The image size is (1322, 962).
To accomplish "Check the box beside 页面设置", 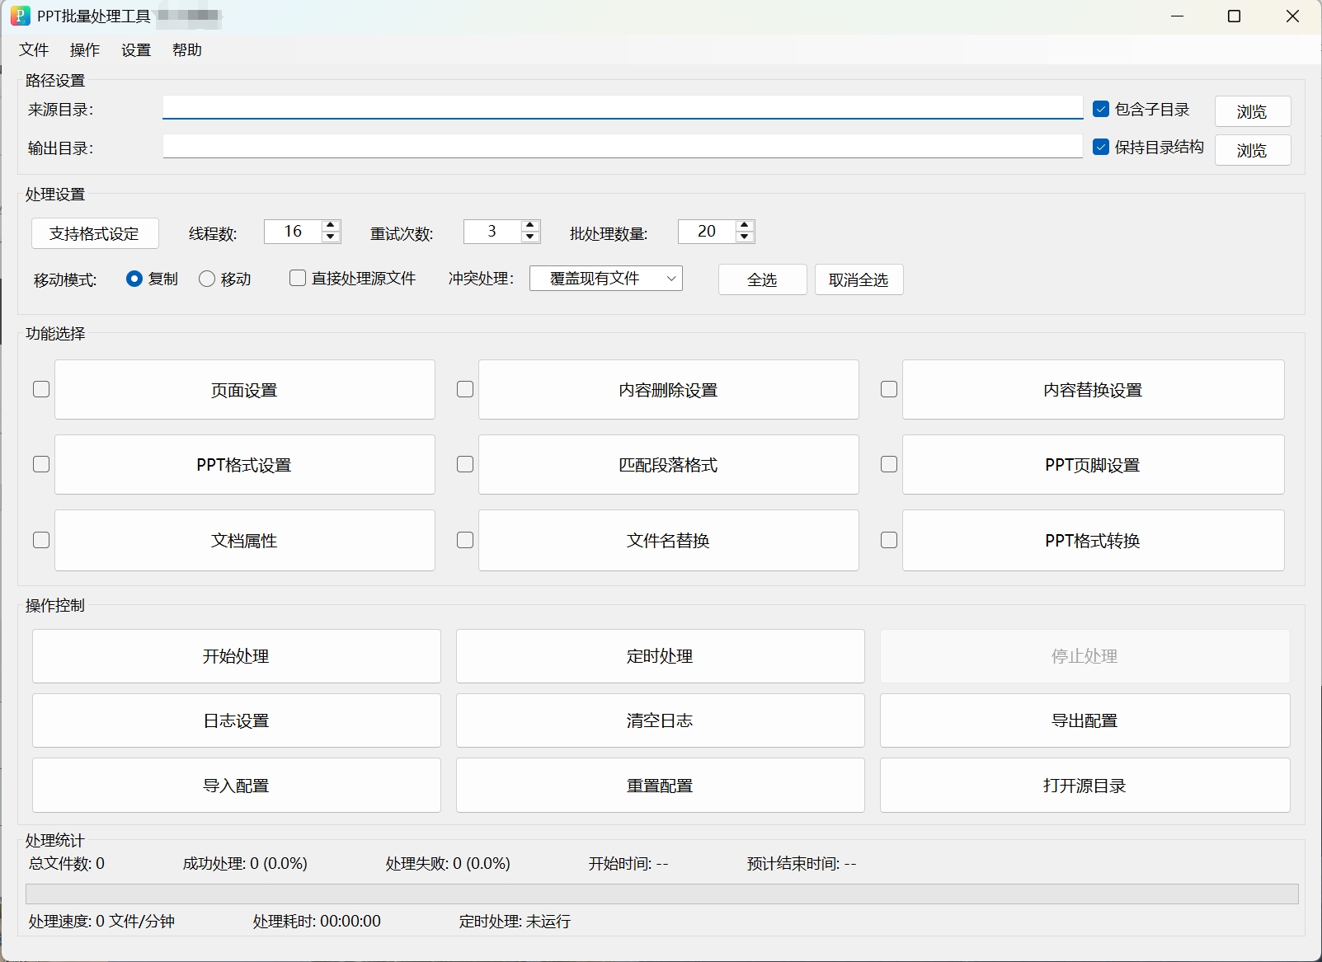I will click(x=41, y=389).
